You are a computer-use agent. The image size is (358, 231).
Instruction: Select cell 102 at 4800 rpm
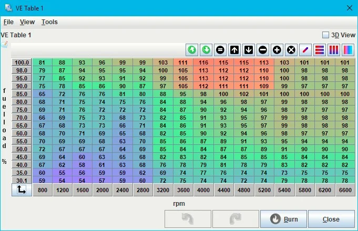(244, 94)
